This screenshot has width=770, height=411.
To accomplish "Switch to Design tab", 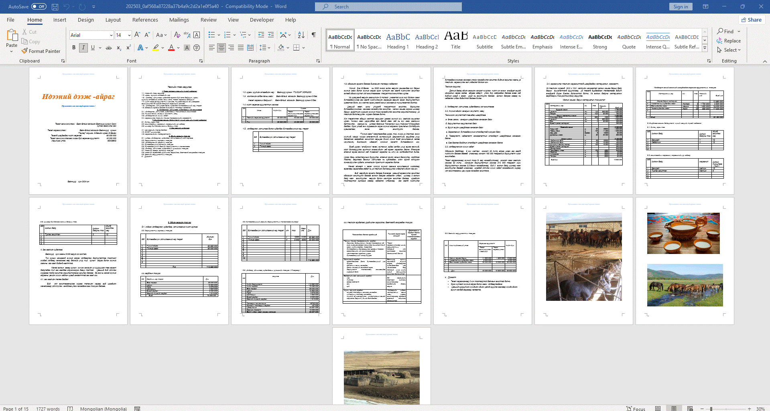I will [x=86, y=20].
